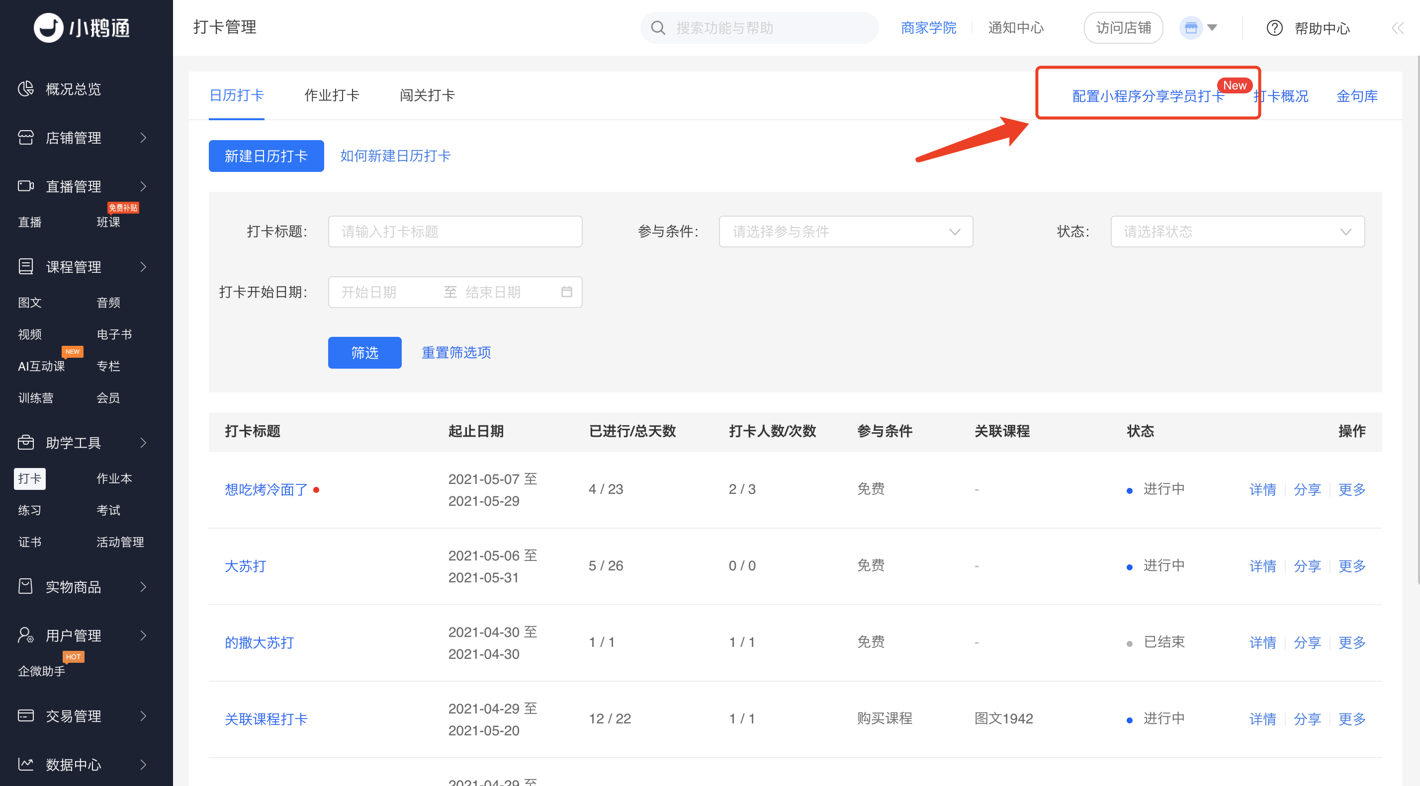The height and width of the screenshot is (786, 1420).
Task: Open 训练营 sidebar item
Action: tap(35, 397)
